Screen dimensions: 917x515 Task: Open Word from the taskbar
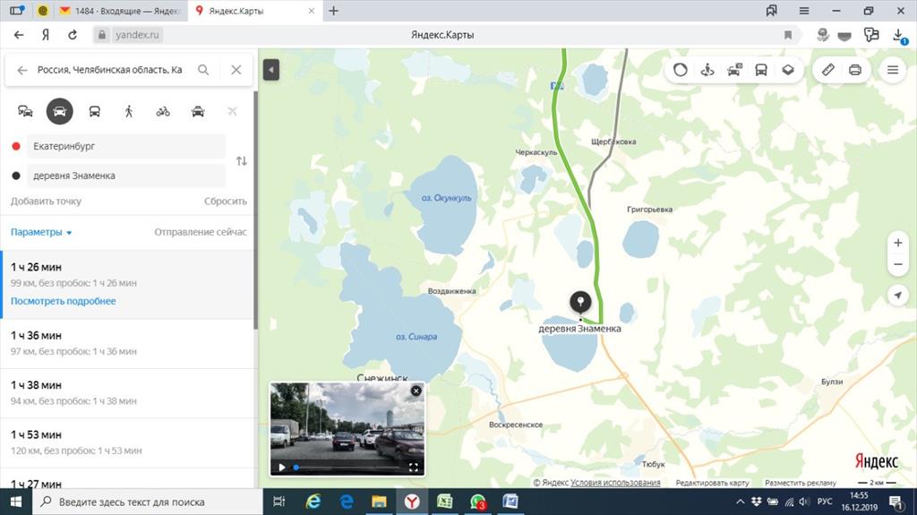510,502
